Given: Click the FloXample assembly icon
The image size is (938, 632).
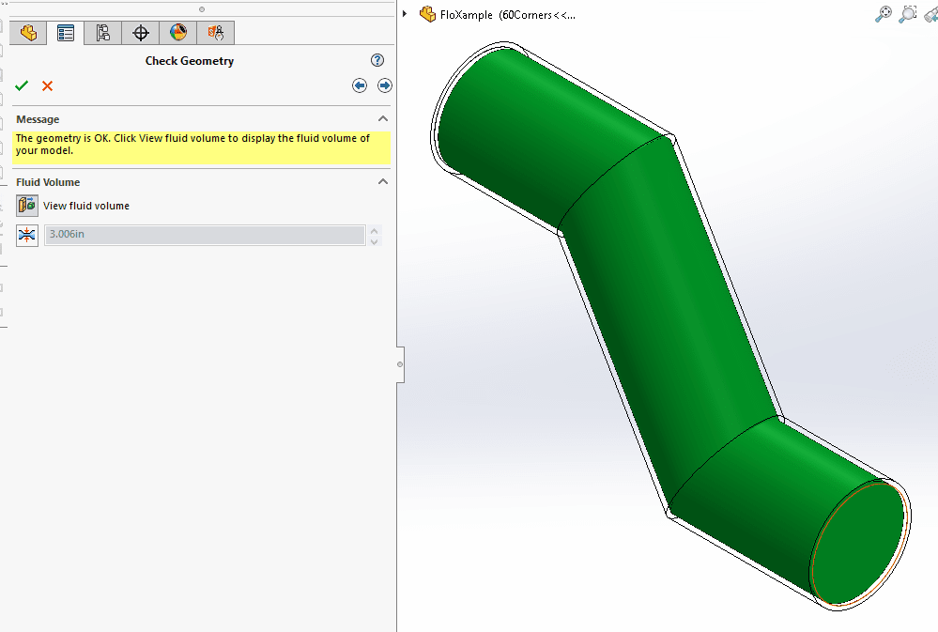Looking at the screenshot, I should (427, 14).
